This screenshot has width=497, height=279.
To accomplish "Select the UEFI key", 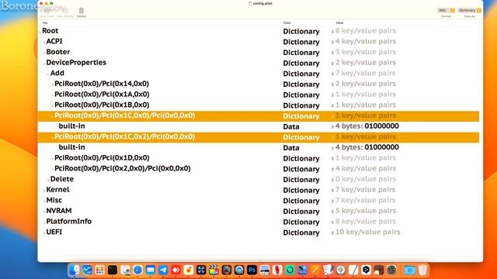I will tap(54, 232).
